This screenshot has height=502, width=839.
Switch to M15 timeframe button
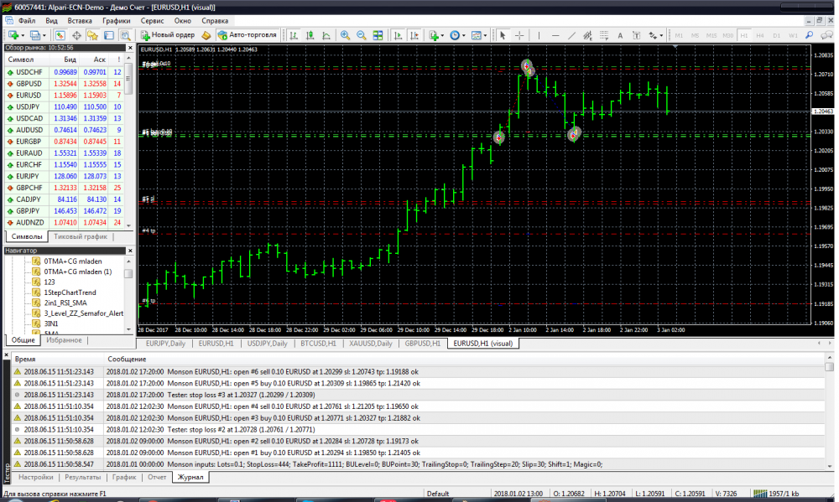click(711, 35)
